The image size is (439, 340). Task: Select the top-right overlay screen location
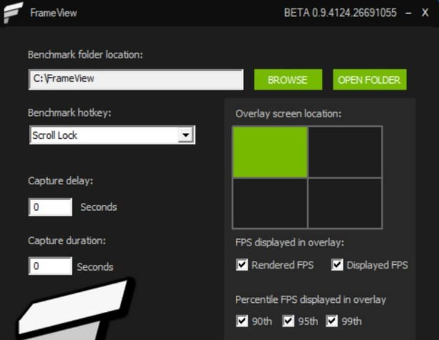tap(345, 152)
